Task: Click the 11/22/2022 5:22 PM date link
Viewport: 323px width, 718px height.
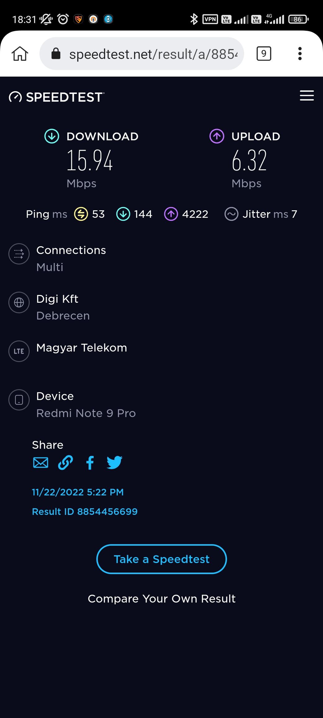Action: 78,492
